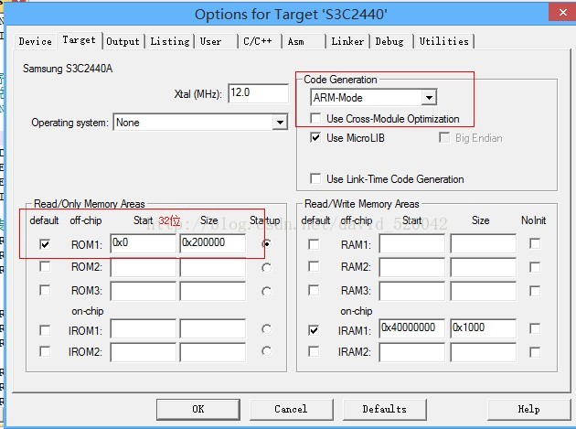576x429 pixels.
Task: Click the ROM2 Start field
Action: click(143, 268)
